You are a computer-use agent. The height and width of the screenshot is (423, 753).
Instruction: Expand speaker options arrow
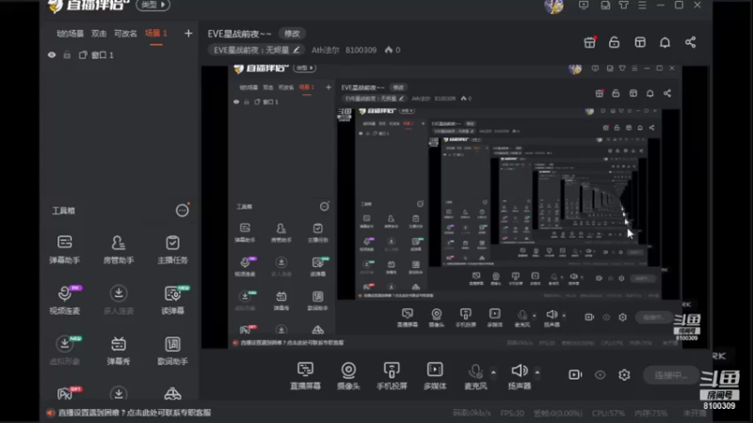point(537,372)
